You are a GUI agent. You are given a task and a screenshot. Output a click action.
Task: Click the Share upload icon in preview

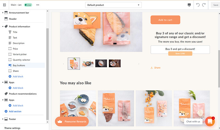(x=152, y=68)
